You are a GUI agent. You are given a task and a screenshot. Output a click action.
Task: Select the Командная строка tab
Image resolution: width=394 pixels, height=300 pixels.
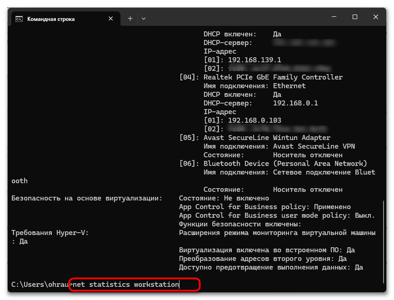point(66,19)
